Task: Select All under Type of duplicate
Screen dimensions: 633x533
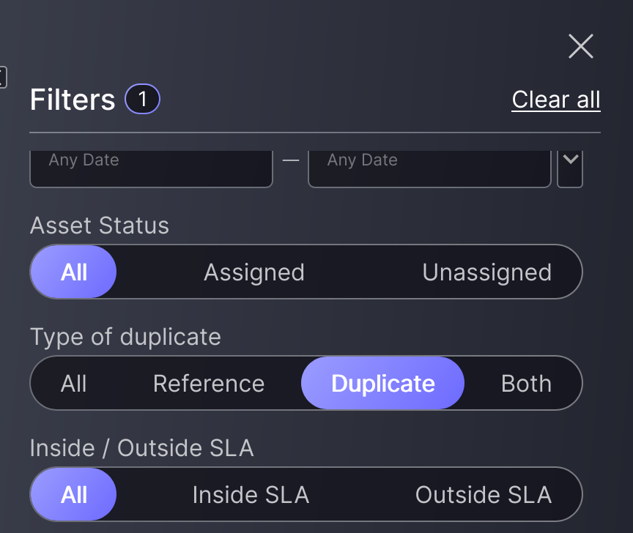Action: click(x=74, y=384)
